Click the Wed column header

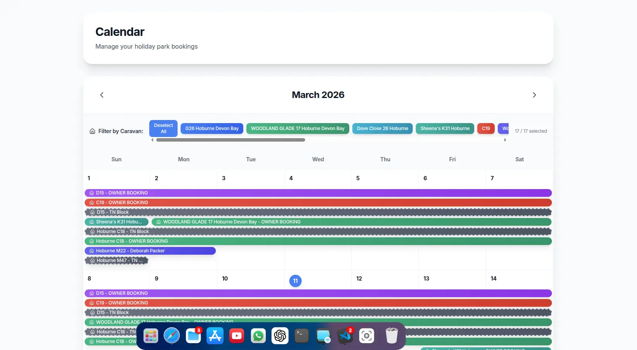[318, 159]
